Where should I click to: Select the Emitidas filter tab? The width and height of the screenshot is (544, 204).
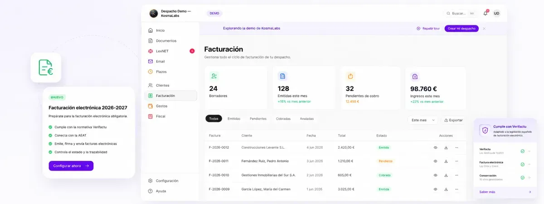[234, 119]
